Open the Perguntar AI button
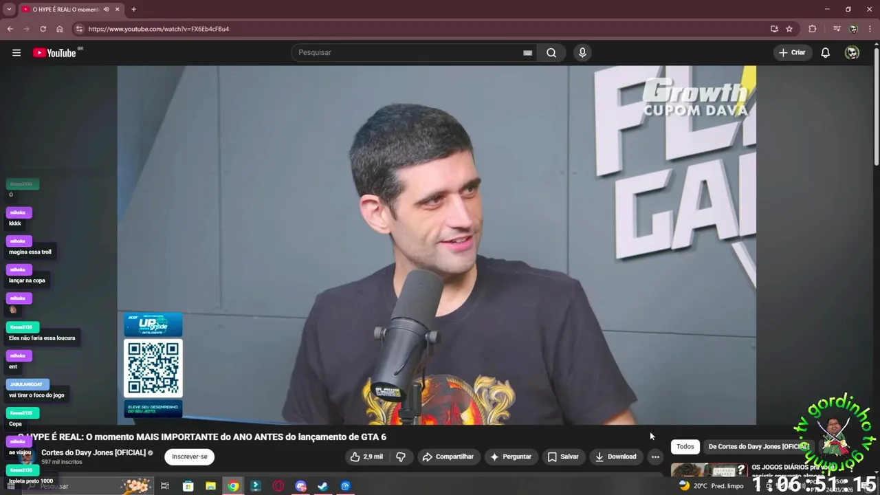Viewport: 880px width, 495px height. 510,456
